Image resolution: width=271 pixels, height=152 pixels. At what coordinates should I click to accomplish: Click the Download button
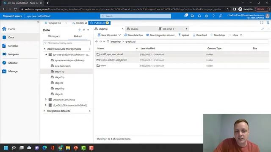point(199,35)
